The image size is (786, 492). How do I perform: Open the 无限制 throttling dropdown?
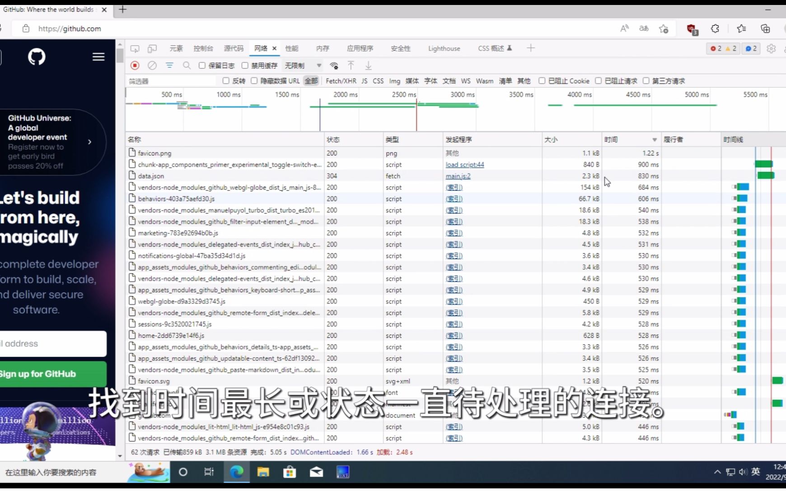point(302,65)
